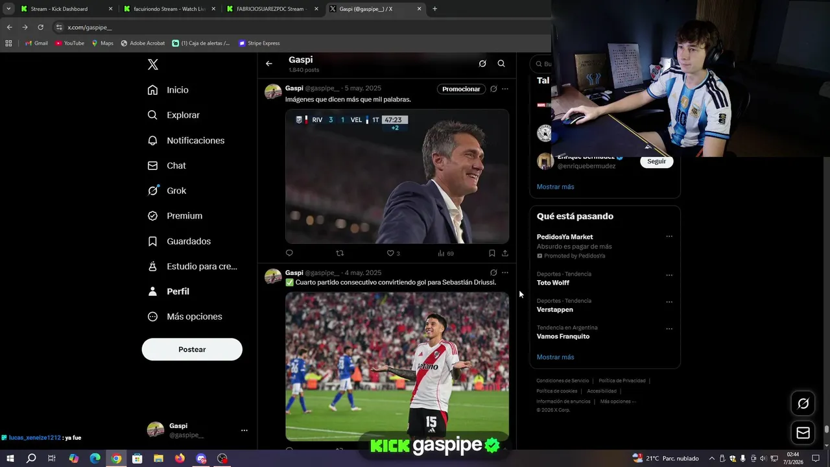Expand Más opciones menu

pos(185,317)
